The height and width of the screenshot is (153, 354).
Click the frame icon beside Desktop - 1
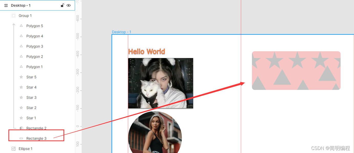6,5
